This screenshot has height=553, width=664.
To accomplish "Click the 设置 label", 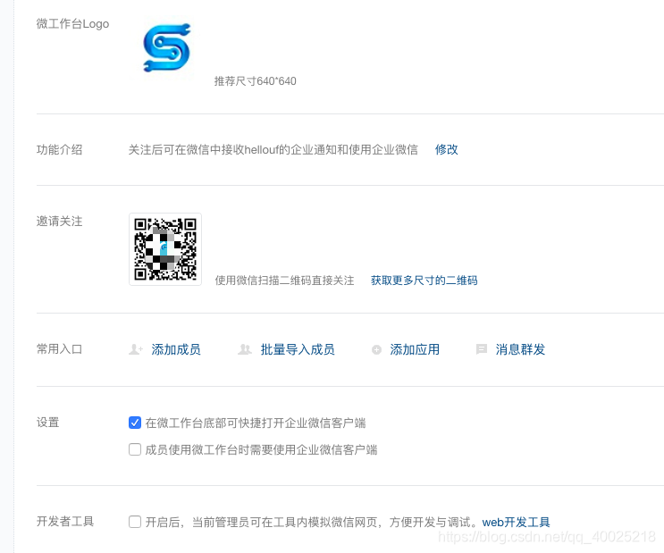I will [48, 423].
